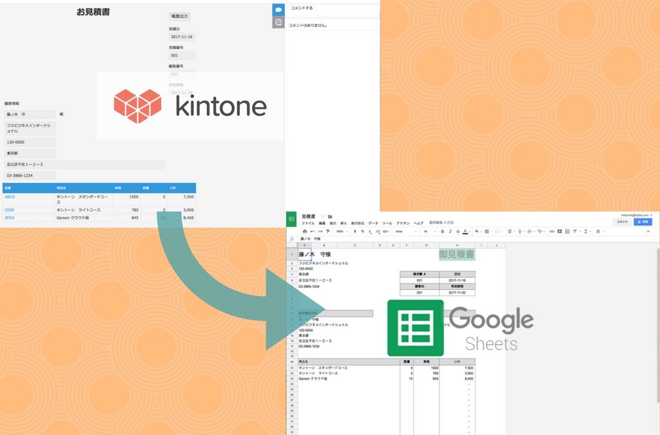
Task: Open the font size dropdown
Action: click(427, 231)
